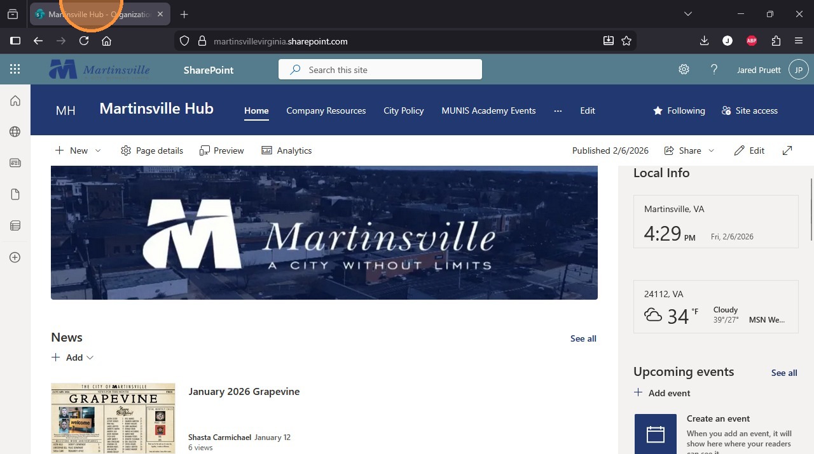Open the SharePoint app launcher waffle

15,70
